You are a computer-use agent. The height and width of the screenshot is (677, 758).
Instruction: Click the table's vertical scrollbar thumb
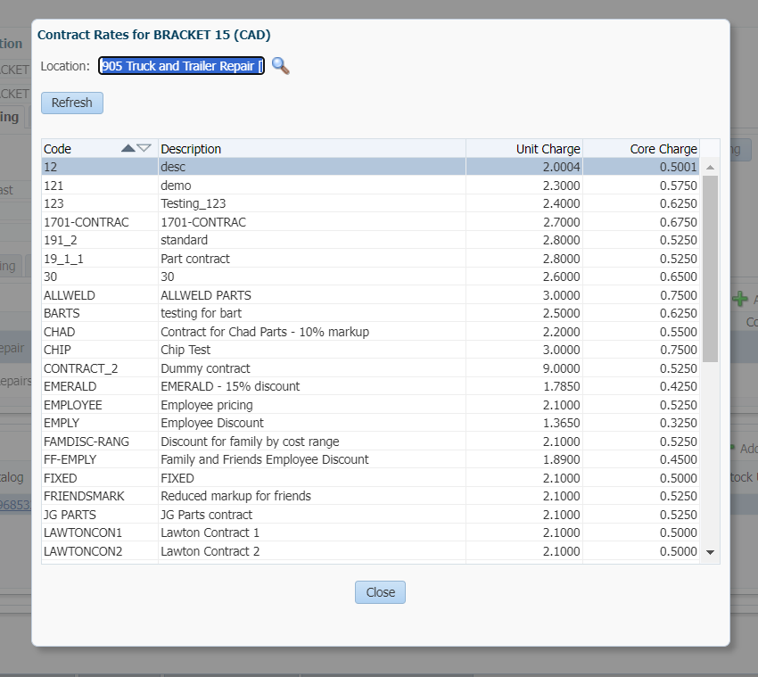711,268
